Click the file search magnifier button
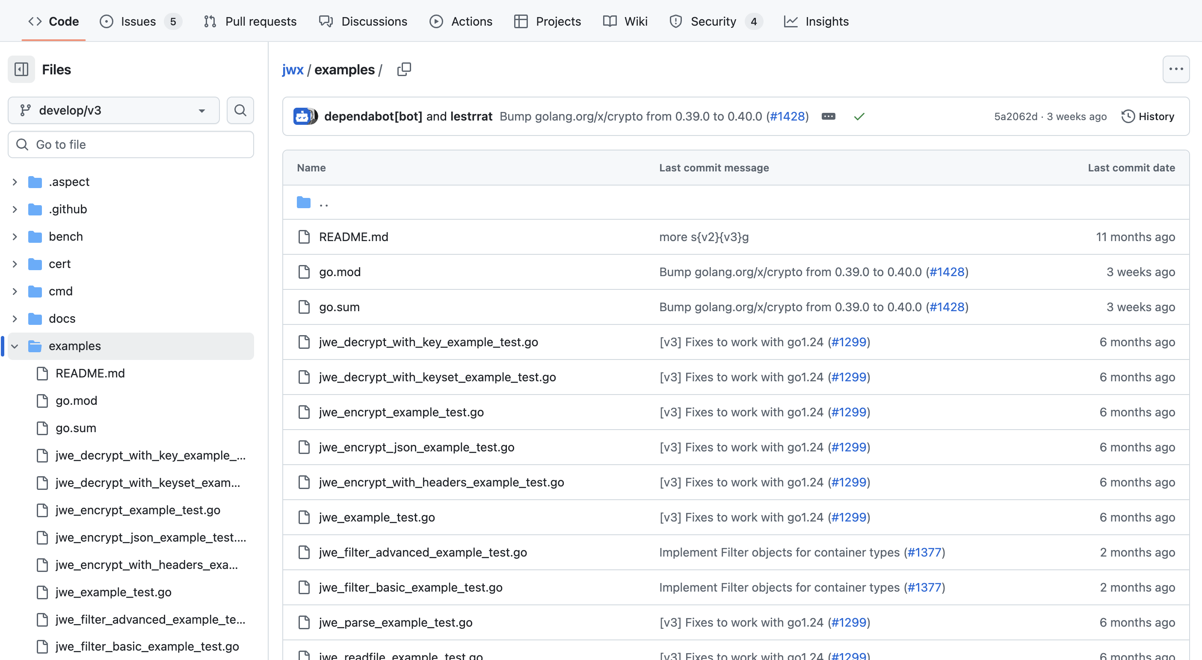 point(240,110)
